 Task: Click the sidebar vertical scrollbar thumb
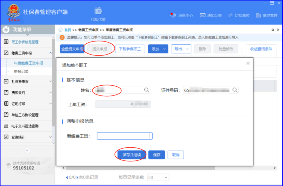coord(53,83)
